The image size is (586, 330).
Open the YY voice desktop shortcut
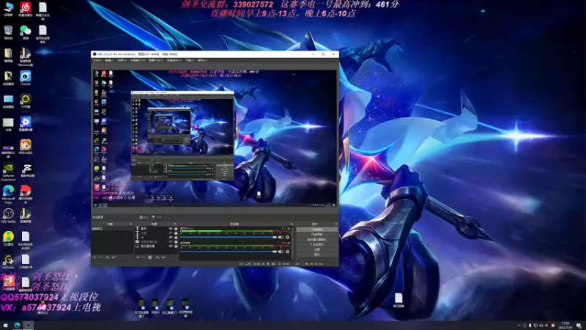coord(26,100)
